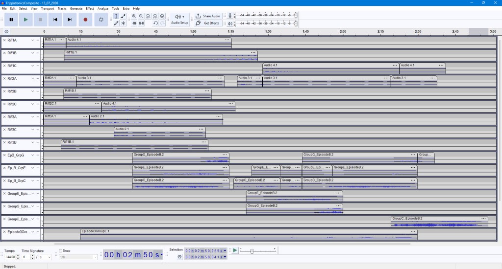Adjust the playback speed slider
This screenshot has width=502, height=269.
tap(252, 251)
